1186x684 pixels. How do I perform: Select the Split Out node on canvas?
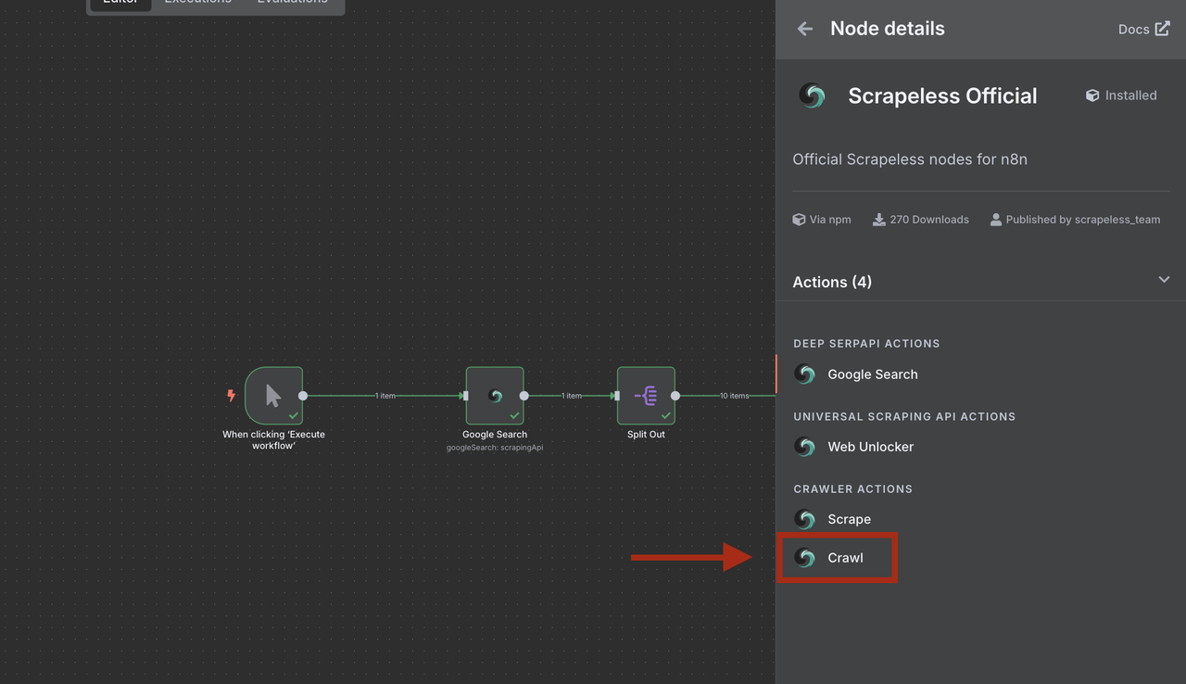646,396
